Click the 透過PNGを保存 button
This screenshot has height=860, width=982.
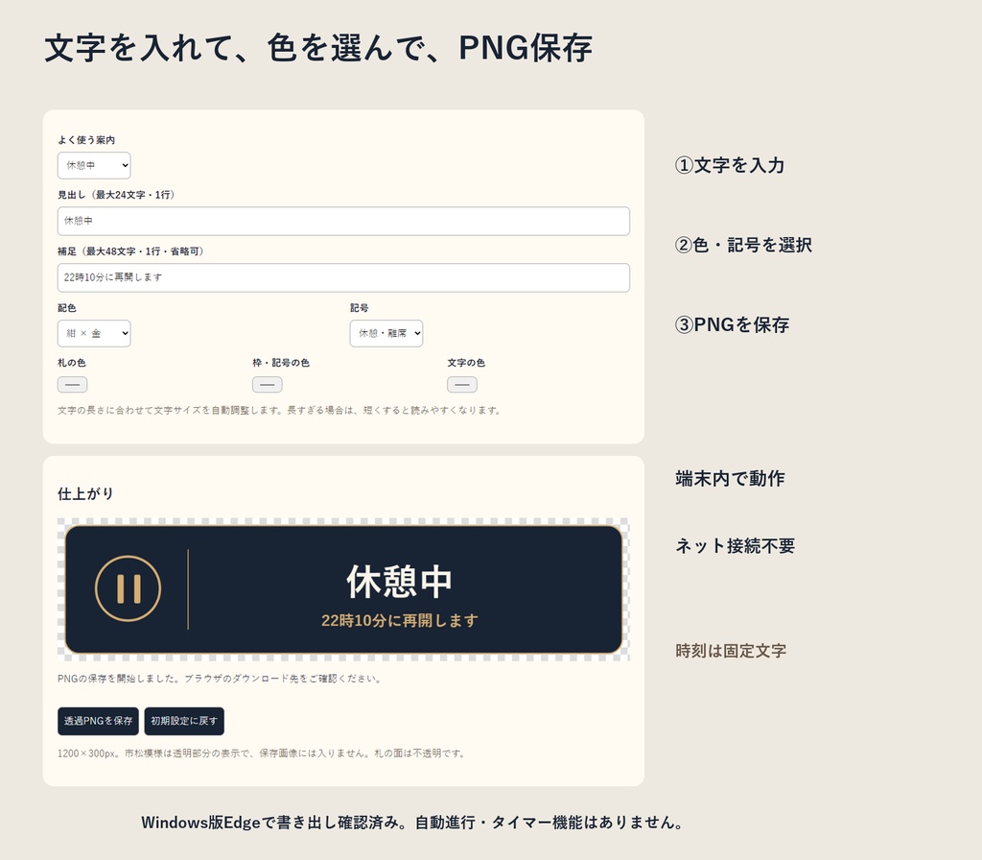coord(99,721)
